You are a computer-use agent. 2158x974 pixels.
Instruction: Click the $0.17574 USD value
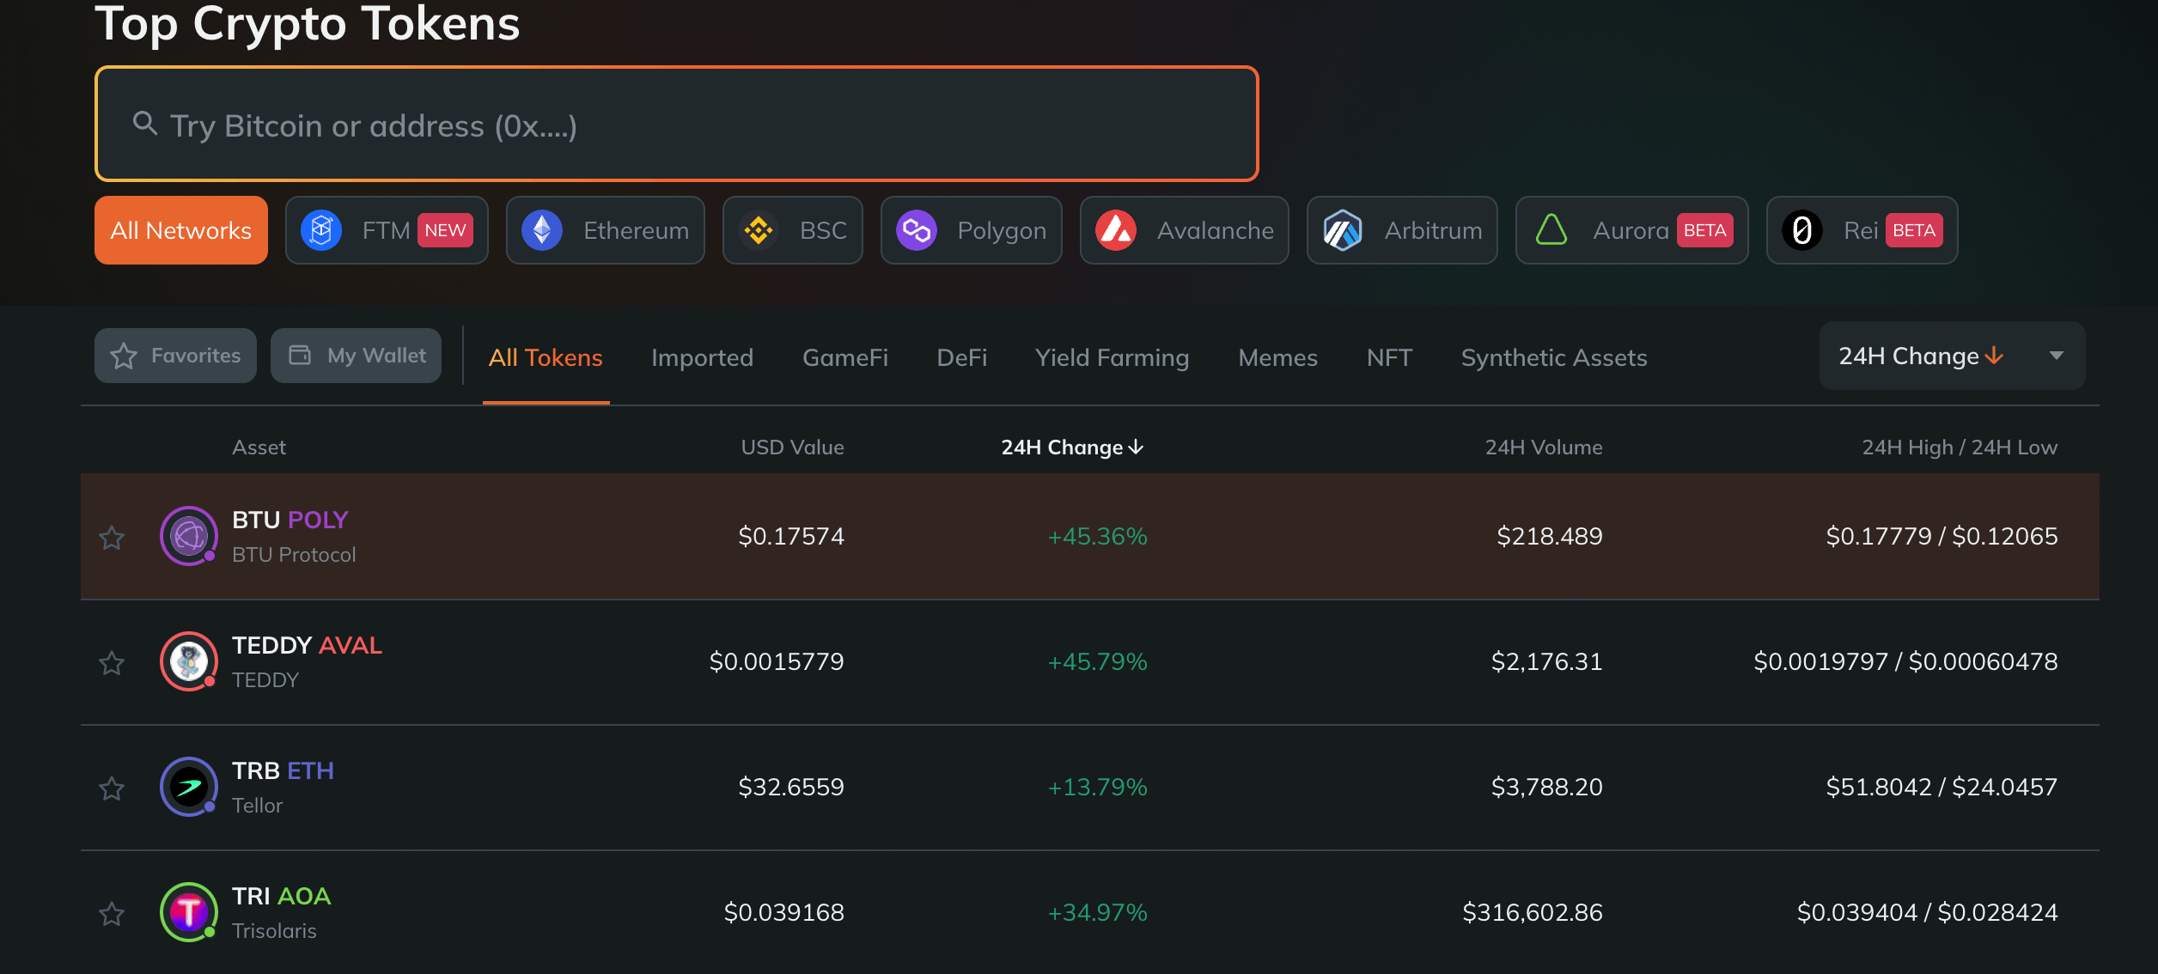(x=791, y=536)
